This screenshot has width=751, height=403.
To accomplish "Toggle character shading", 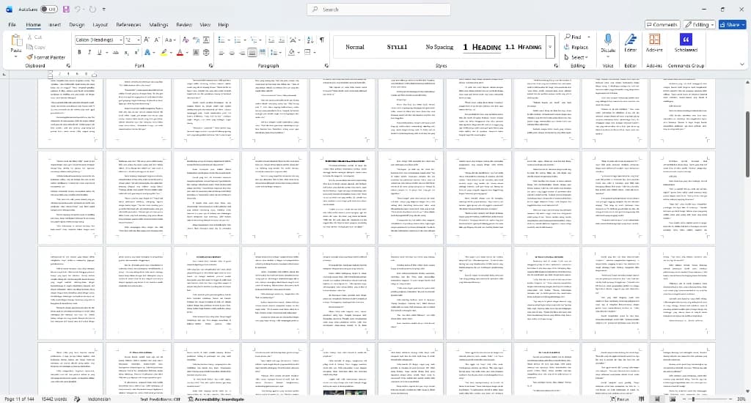I will pos(196,53).
